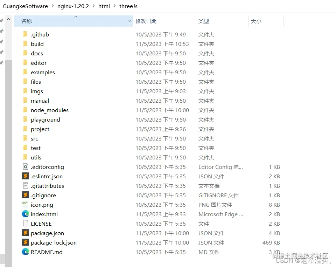Go to nginx-1.20.2 in the address bar
This screenshot has height=267, width=336.
point(73,6)
